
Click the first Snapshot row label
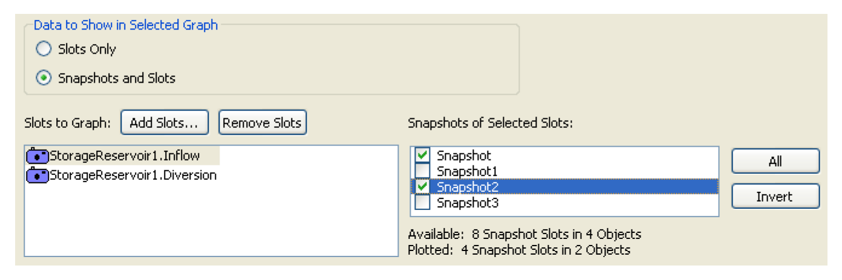464,156
